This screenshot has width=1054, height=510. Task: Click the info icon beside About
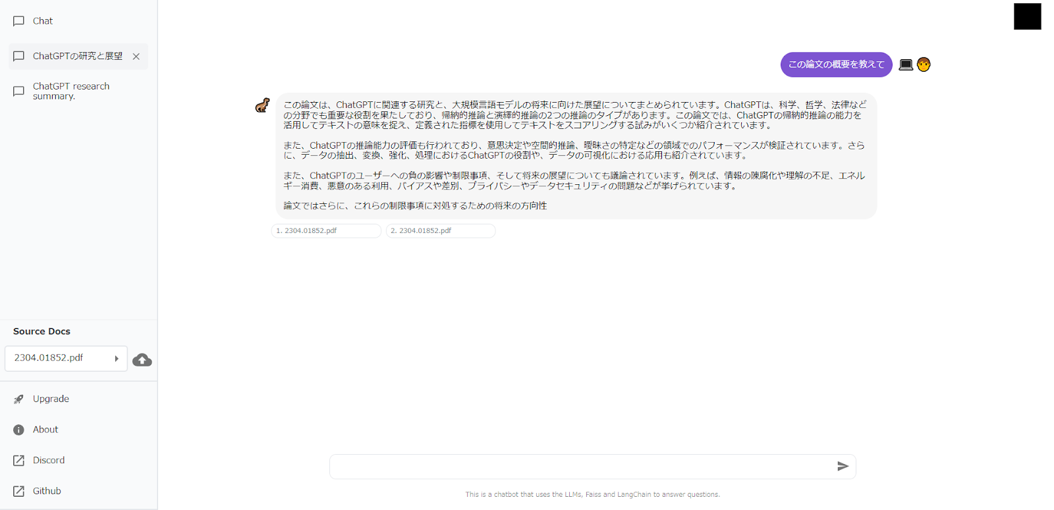pos(19,430)
